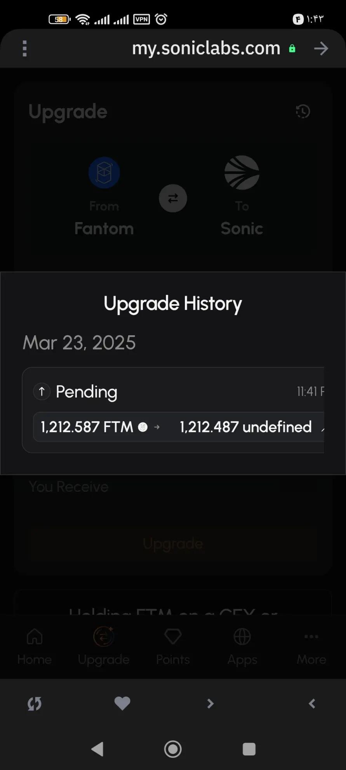Swap Fantom and Sonic direction
This screenshot has width=346, height=770.
coord(173,198)
